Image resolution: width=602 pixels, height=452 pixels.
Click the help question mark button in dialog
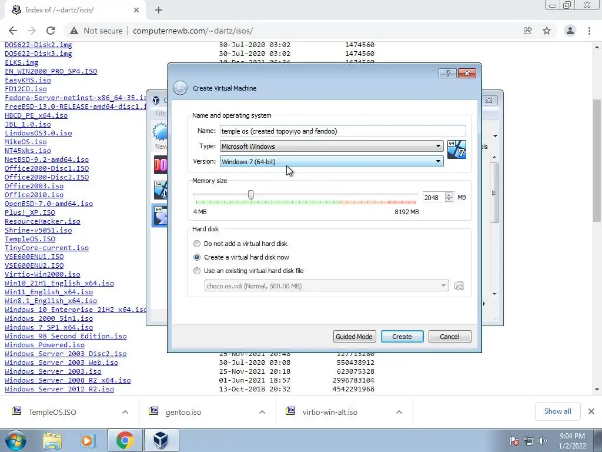coord(447,73)
